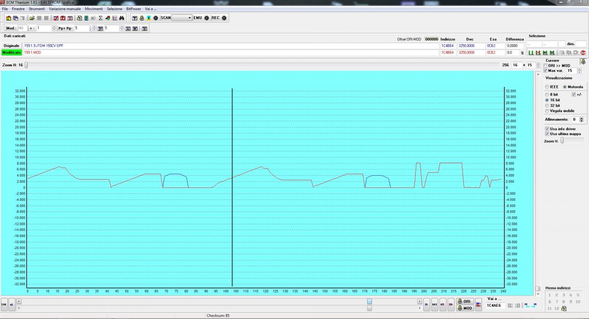Enable the ORI >> MOD checkbox
Viewport: 589px width, 319px height.
pyautogui.click(x=545, y=65)
